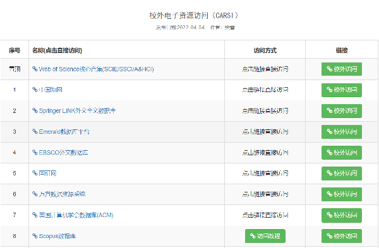The height and width of the screenshot is (248, 379).
Task: Open the Emerald数据库 link
Action: pyautogui.click(x=61, y=132)
